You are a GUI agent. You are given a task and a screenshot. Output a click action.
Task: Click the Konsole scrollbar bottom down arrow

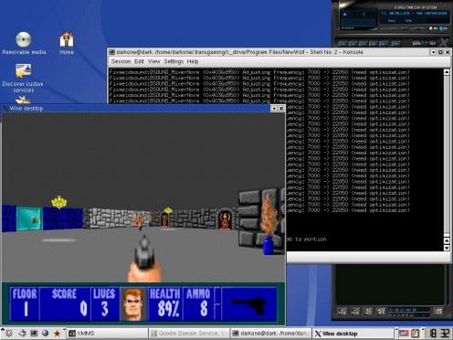(x=447, y=248)
